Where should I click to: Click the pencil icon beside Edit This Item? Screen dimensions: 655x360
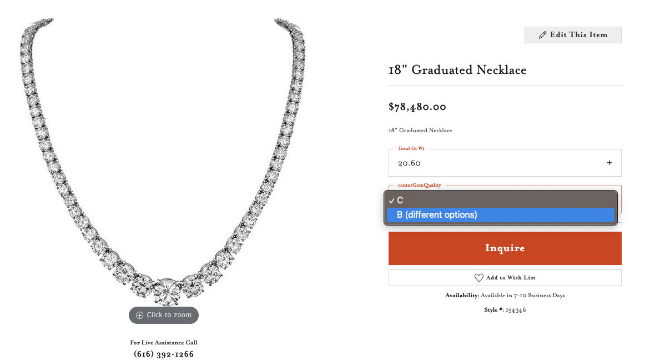(542, 35)
